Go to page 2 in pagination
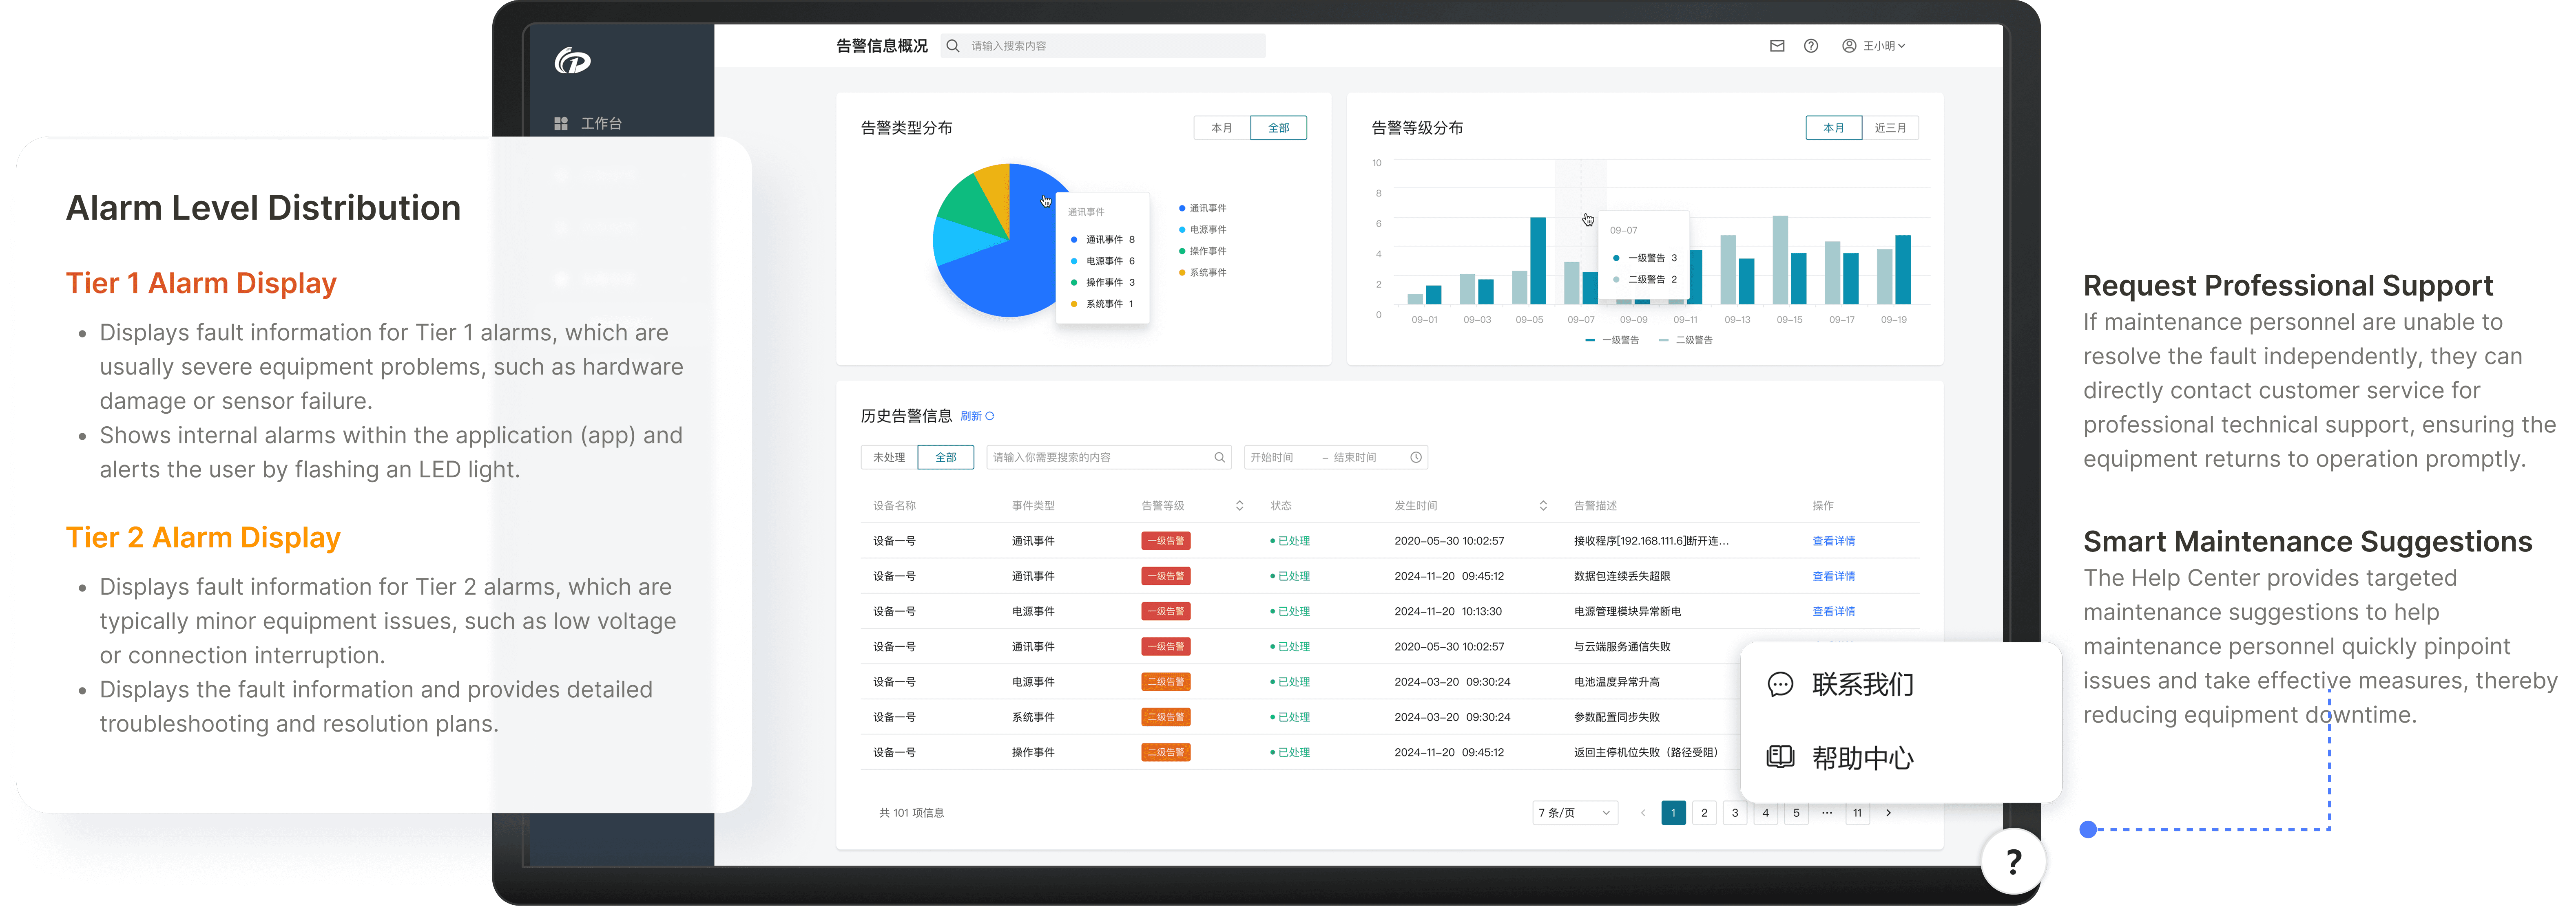The width and height of the screenshot is (2576, 906). pyautogui.click(x=1704, y=813)
